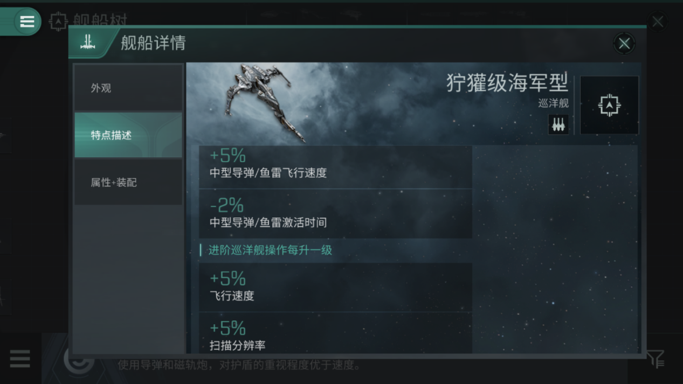Close the background panel with top-right X

pyautogui.click(x=658, y=22)
